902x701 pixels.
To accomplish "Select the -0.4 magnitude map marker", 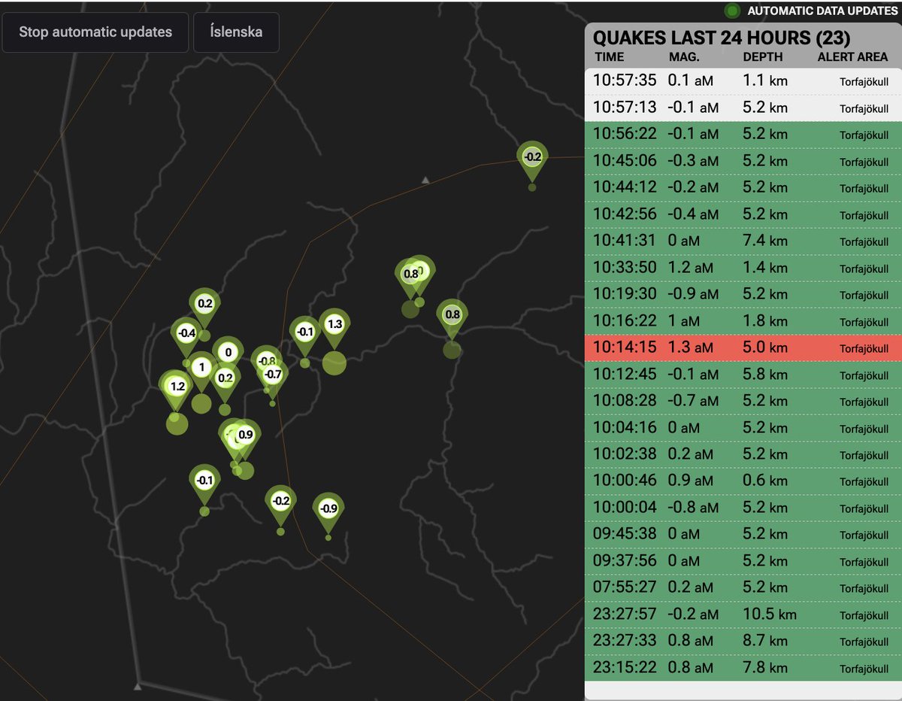I will coord(186,338).
